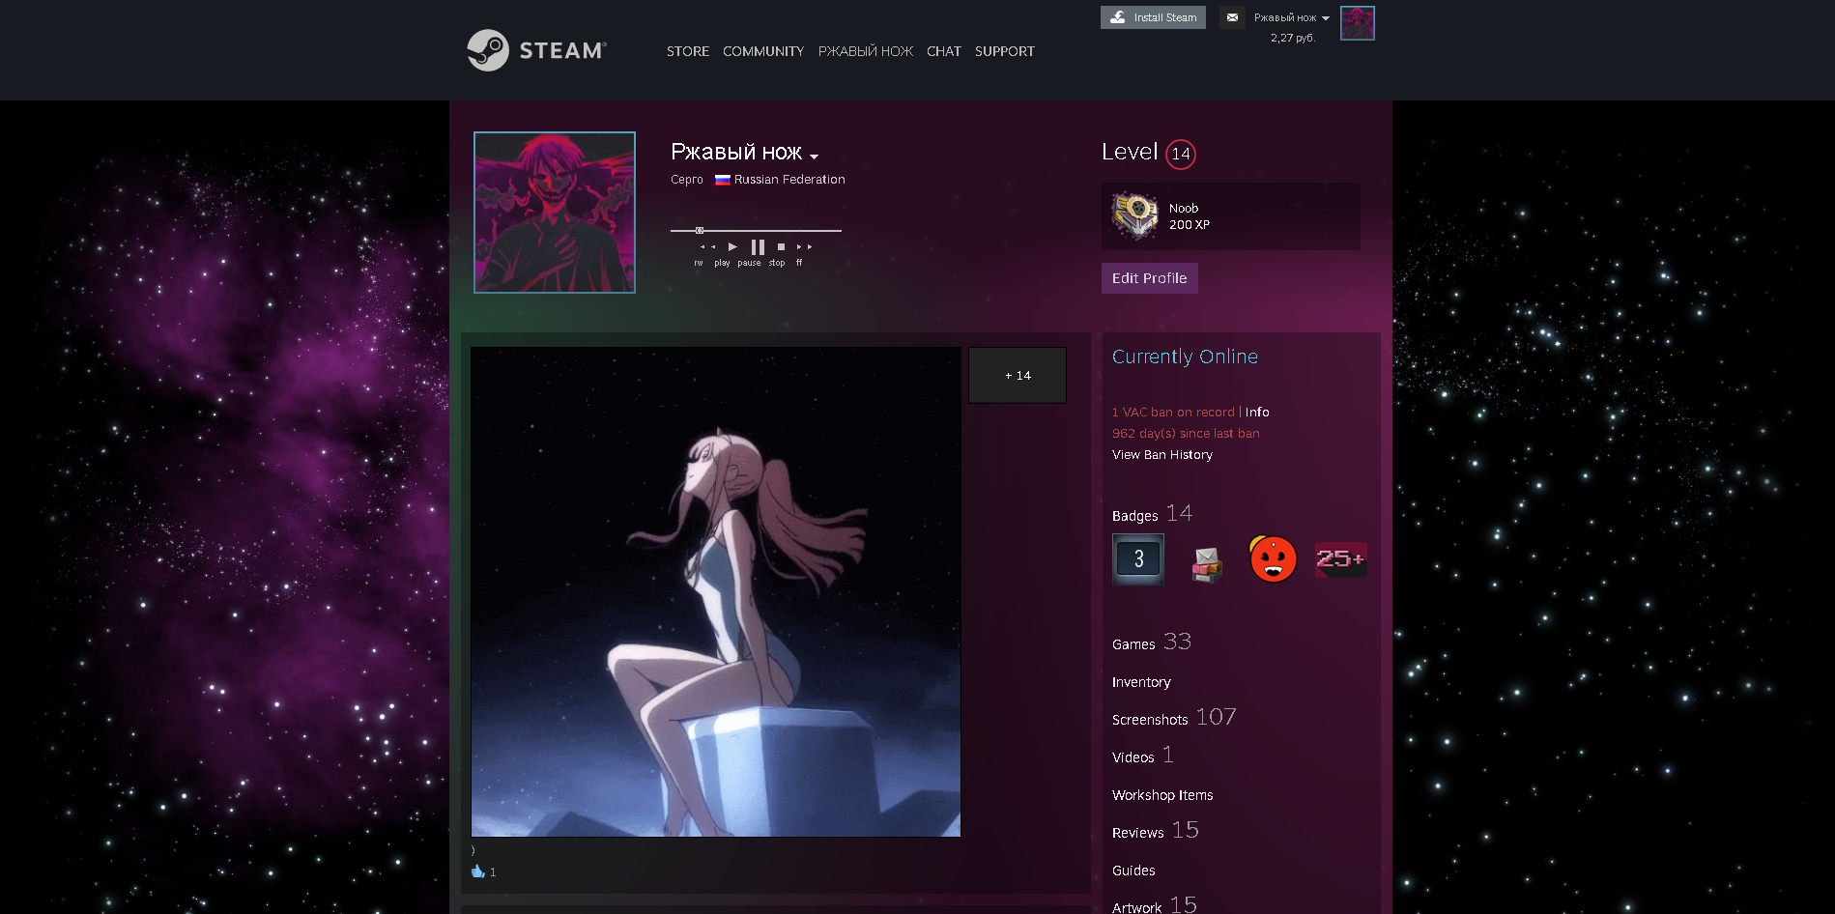The height and width of the screenshot is (914, 1835).
Task: Click the small header avatar thumbnail
Action: point(1358,23)
